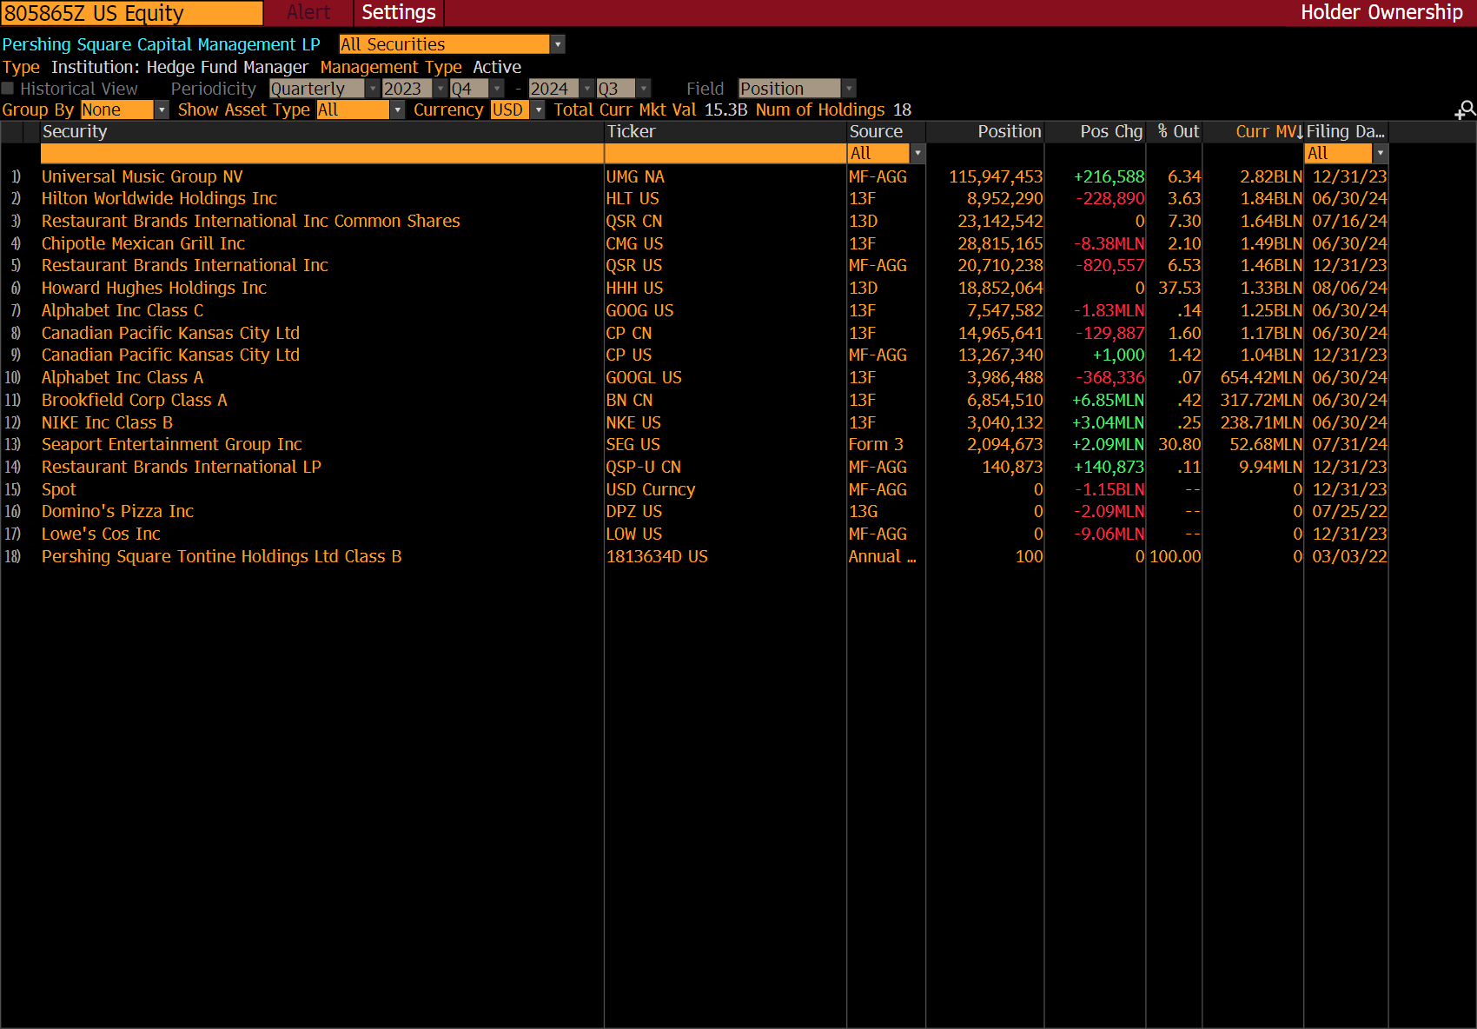Toggle the Historical View checkbox

[8, 89]
